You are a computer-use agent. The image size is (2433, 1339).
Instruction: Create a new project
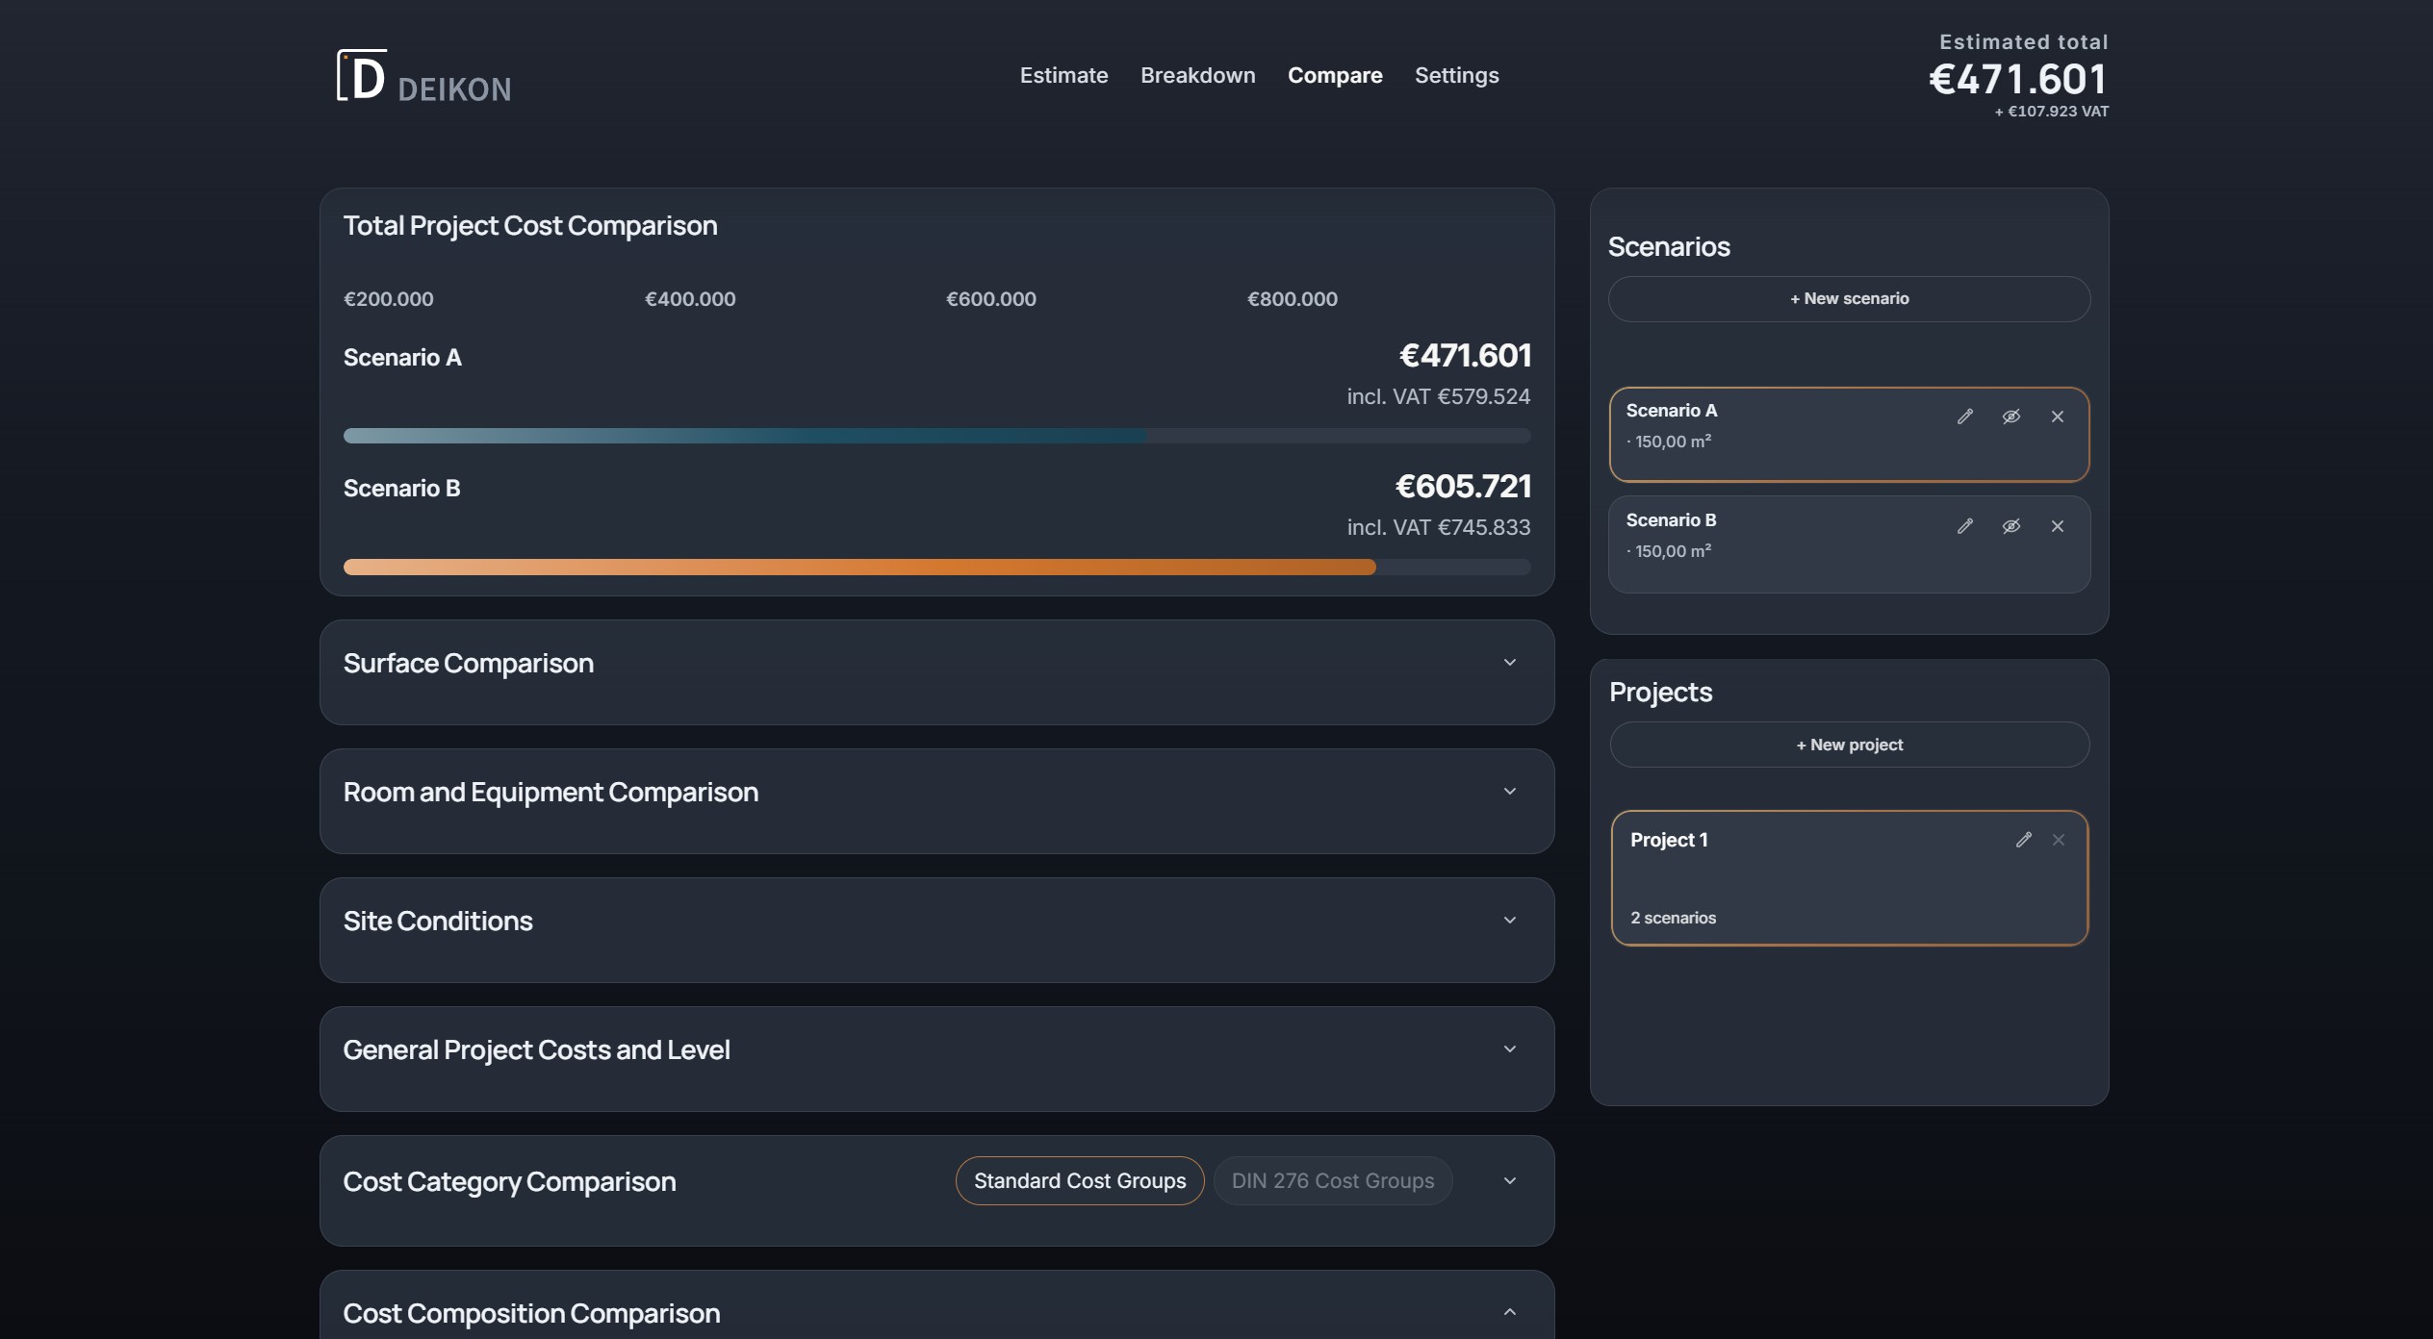tap(1849, 745)
